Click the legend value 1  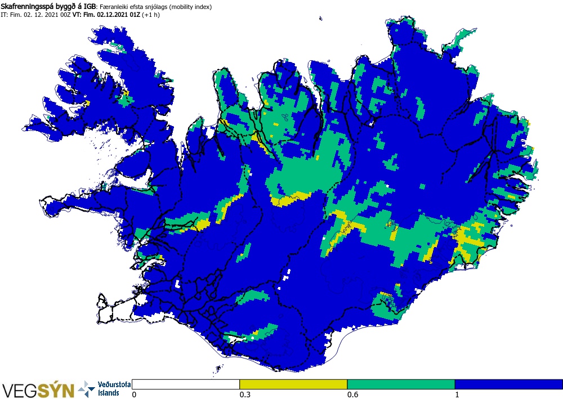tap(457, 394)
